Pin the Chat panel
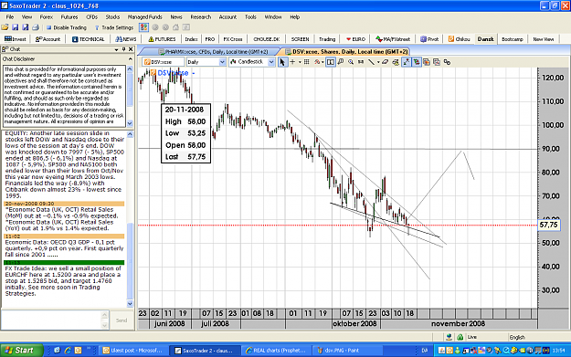This screenshot has width=571, height=357. pos(124,49)
